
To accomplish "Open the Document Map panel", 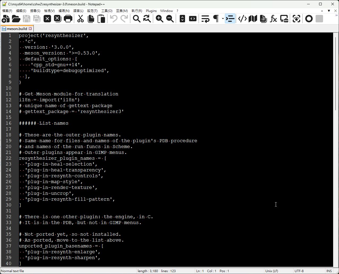I will point(253,19).
